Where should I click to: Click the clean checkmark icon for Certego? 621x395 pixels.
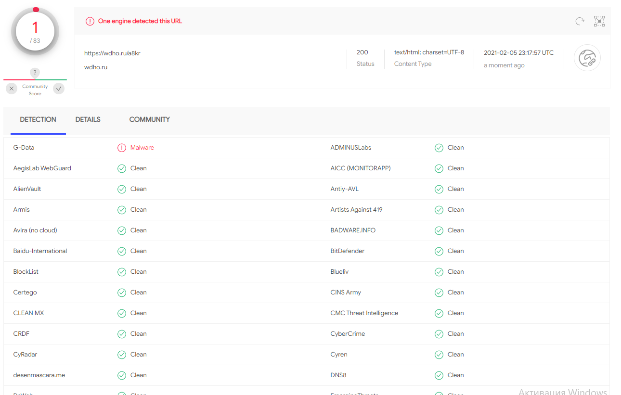coord(122,293)
